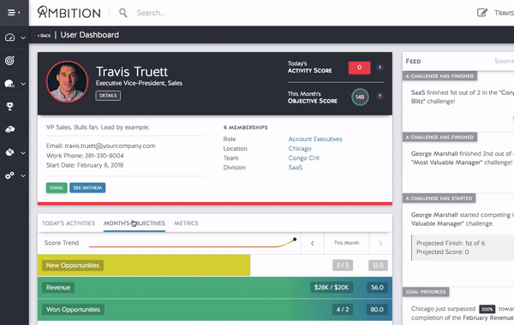This screenshot has width=514, height=325.
Task: Click Activity Score help question mark
Action: pos(380,68)
